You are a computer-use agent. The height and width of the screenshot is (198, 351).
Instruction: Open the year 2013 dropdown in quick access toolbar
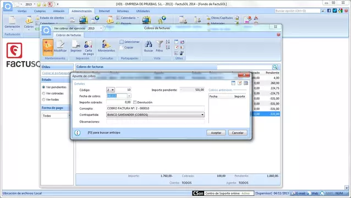[35, 4]
